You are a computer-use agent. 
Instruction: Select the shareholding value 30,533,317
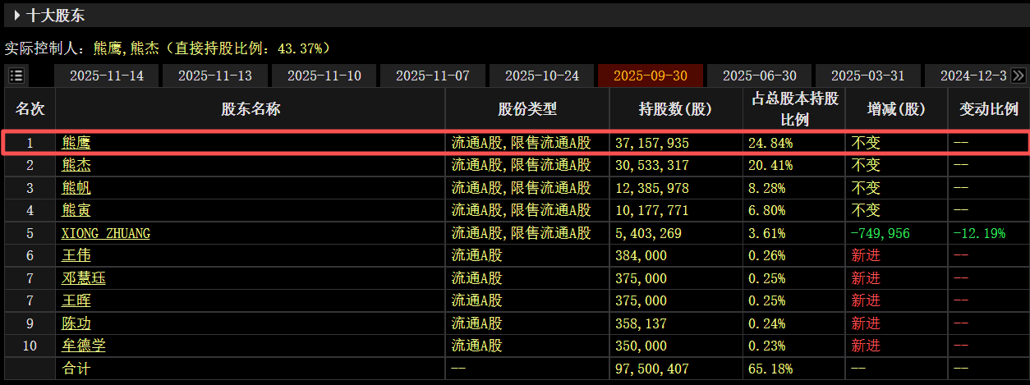point(652,165)
